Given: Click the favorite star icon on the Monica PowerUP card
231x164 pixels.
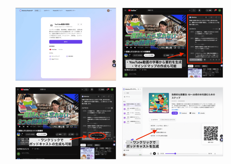Looking at the screenshot, I should click(78, 24).
